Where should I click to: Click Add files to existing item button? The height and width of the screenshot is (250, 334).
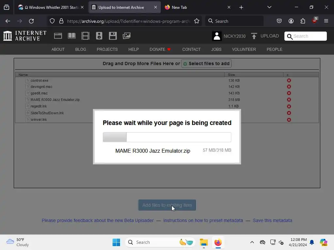pos(167,205)
